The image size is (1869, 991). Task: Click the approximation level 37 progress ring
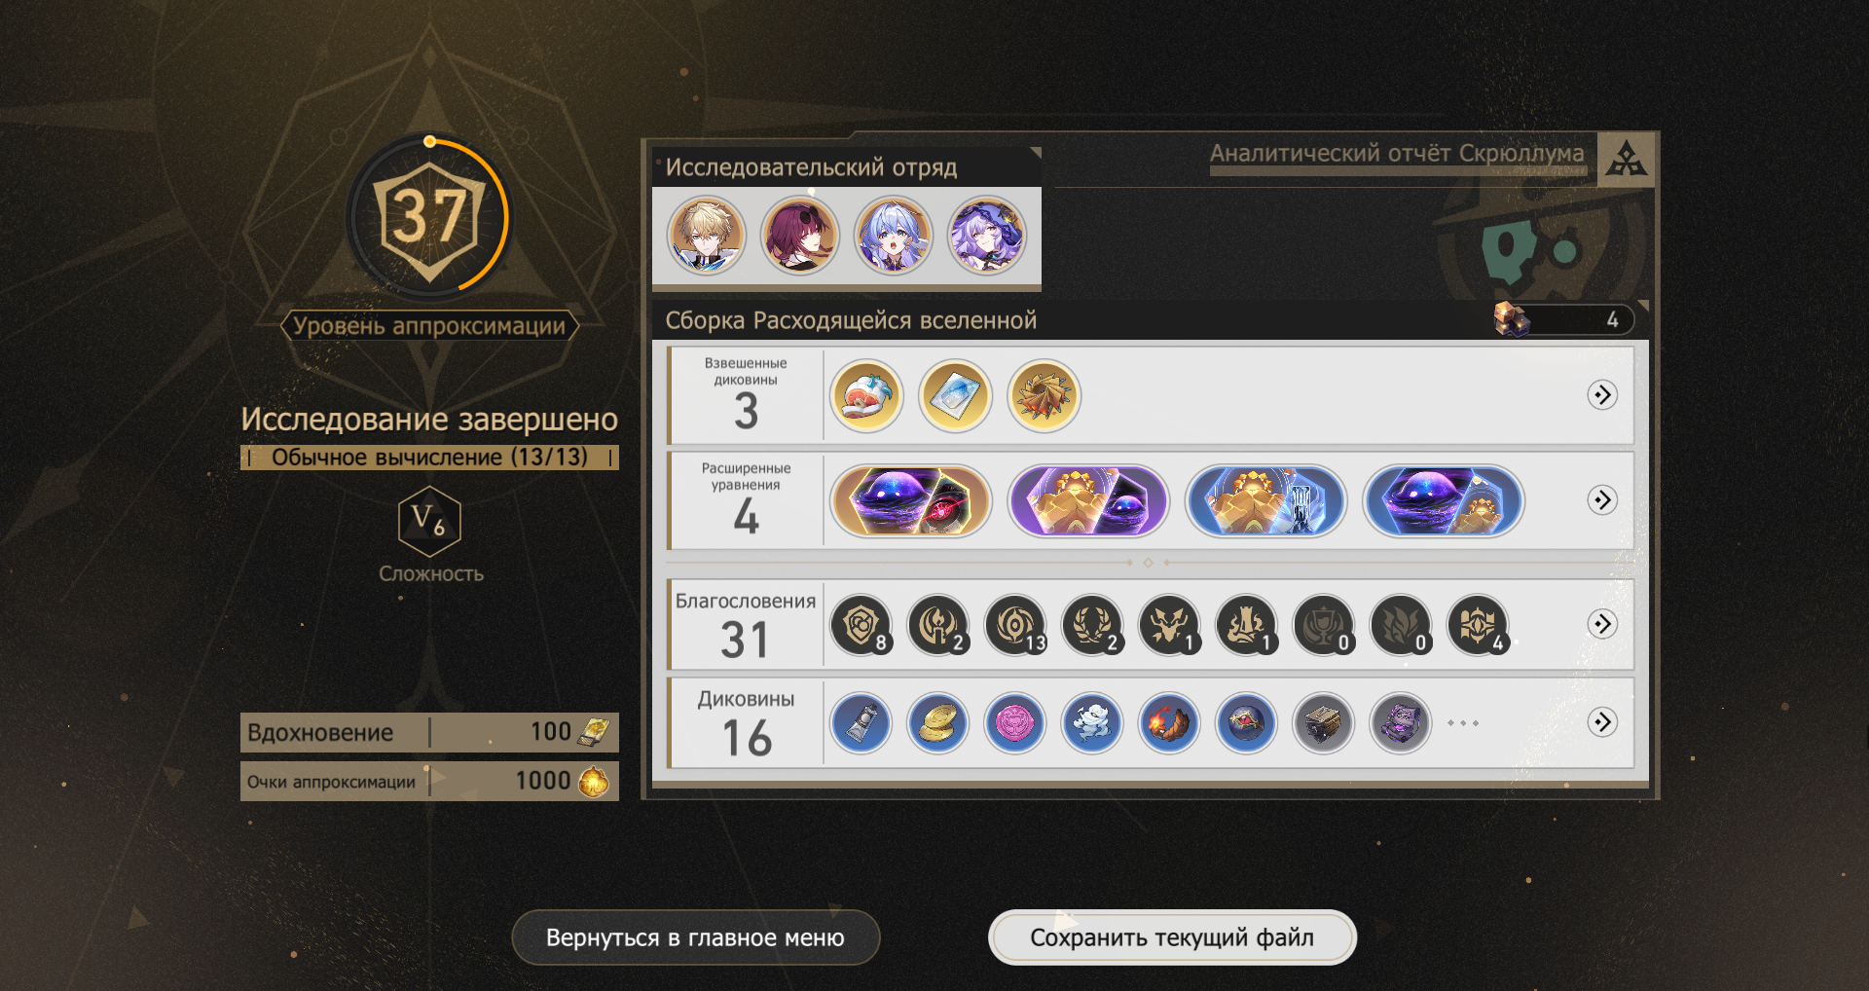point(429,216)
